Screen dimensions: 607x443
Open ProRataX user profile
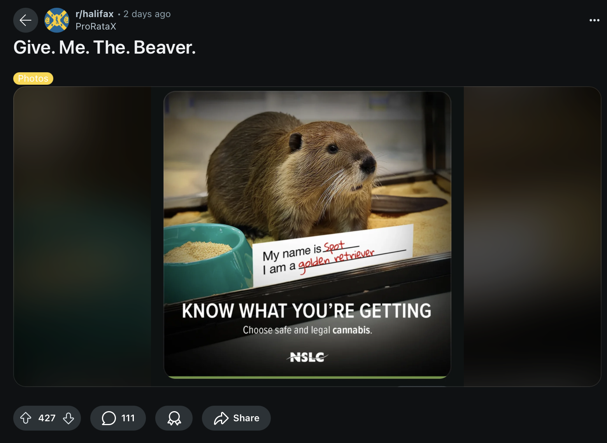pyautogui.click(x=96, y=26)
